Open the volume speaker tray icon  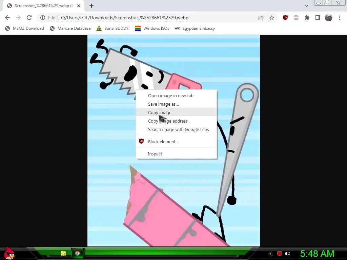point(288,254)
